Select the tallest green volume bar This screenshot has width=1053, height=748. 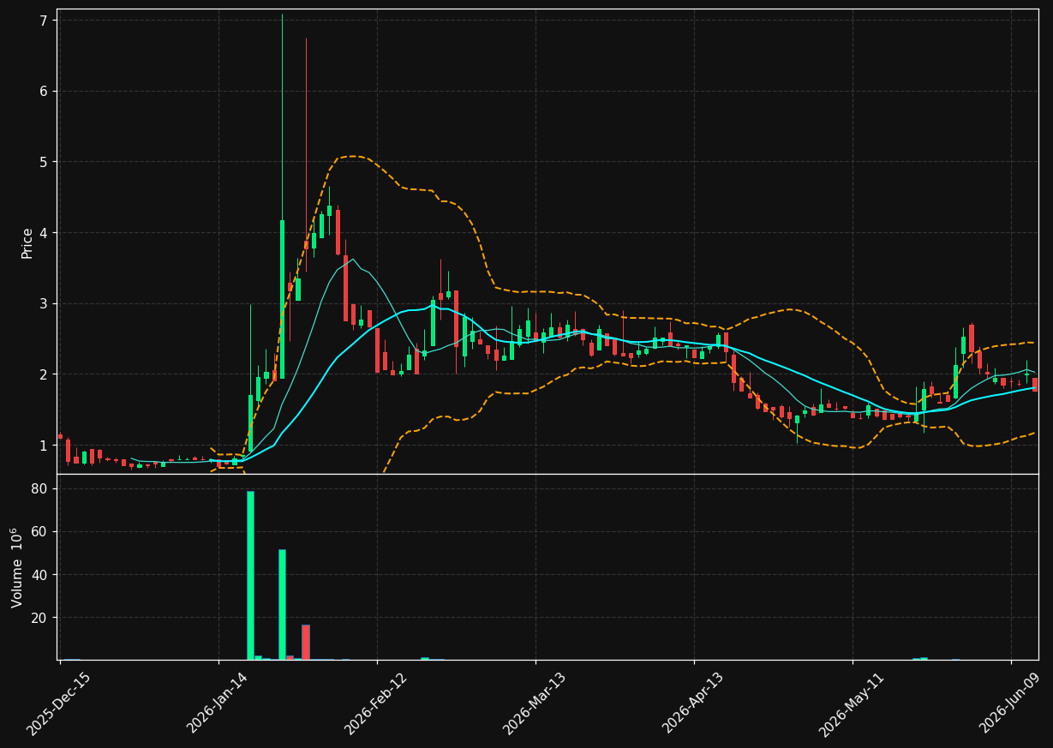(250, 575)
